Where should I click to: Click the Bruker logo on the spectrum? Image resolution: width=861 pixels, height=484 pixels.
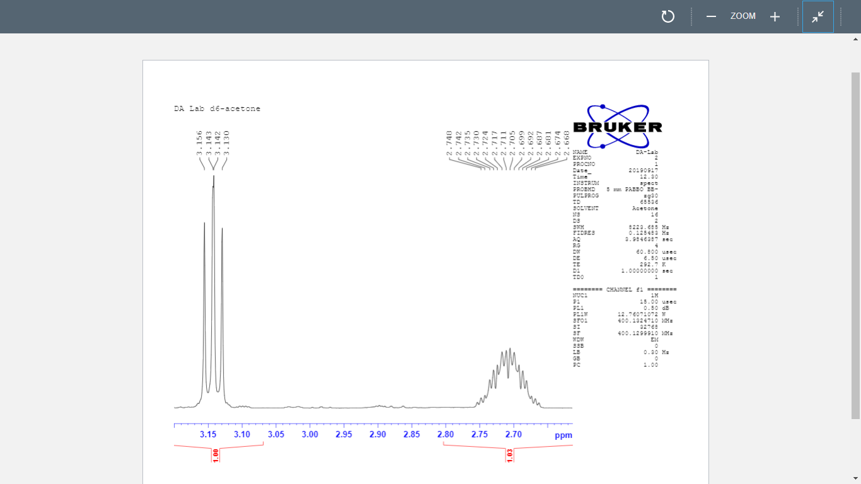[x=618, y=127]
